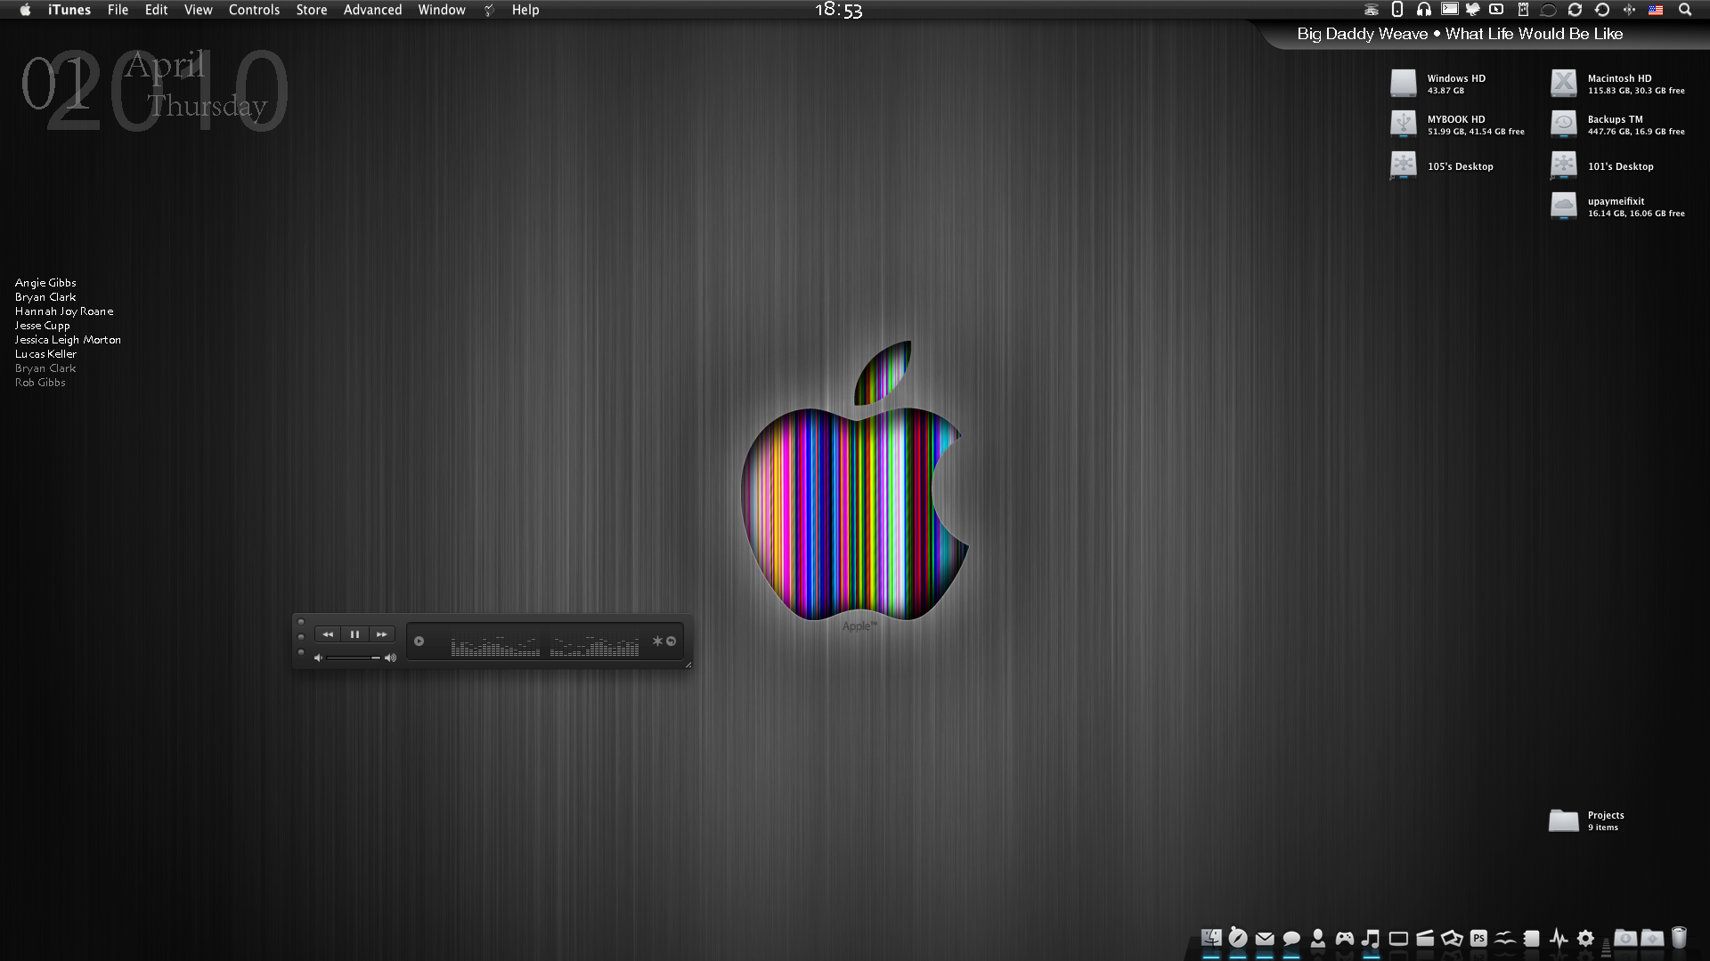The image size is (1710, 961).
Task: Open Time Machine menu bar icon
Action: 1602,10
